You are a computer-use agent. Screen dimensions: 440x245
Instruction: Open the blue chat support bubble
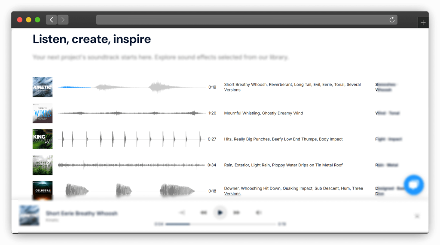click(x=413, y=185)
